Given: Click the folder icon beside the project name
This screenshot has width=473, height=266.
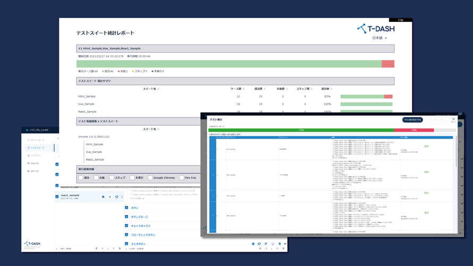Looking at the screenshot, I should click(x=27, y=130).
